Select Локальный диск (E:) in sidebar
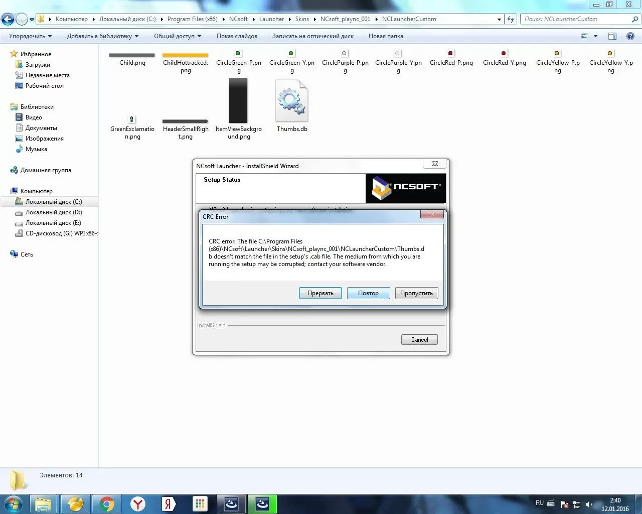 click(53, 223)
